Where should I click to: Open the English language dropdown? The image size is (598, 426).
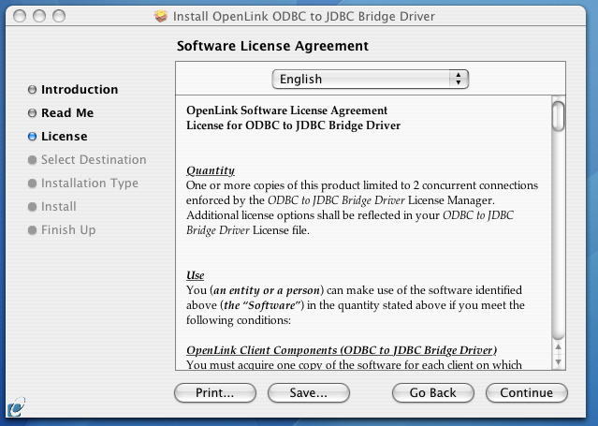coord(370,79)
